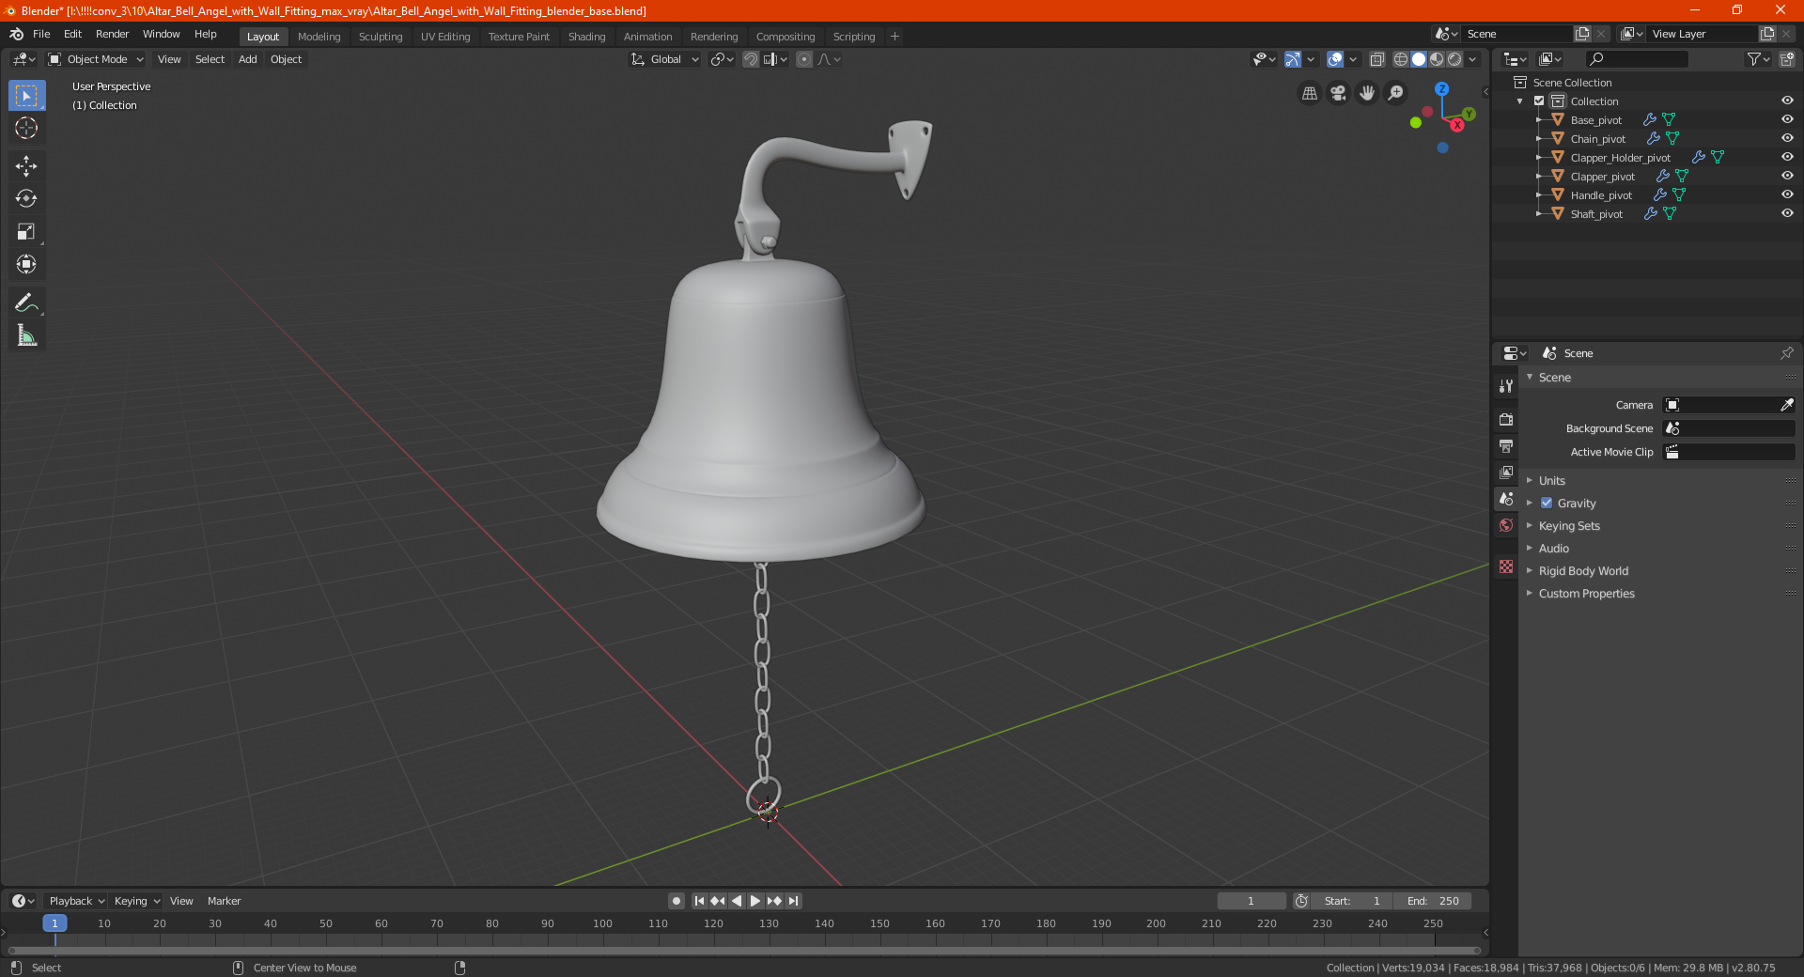The height and width of the screenshot is (977, 1804).
Task: Toggle viewport overlays on or off
Action: [x=1335, y=59]
